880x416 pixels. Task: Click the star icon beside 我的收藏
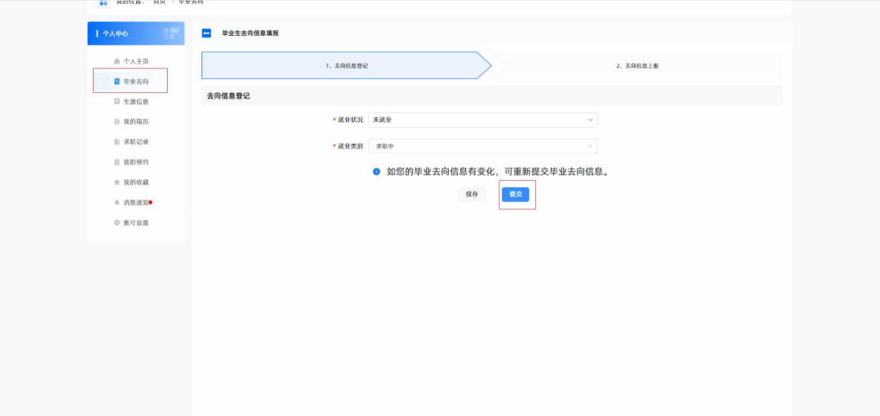coord(117,182)
